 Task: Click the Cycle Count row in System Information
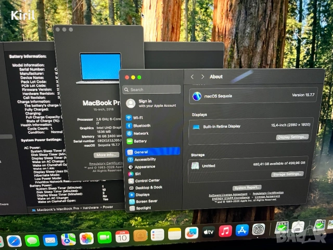point(40,129)
